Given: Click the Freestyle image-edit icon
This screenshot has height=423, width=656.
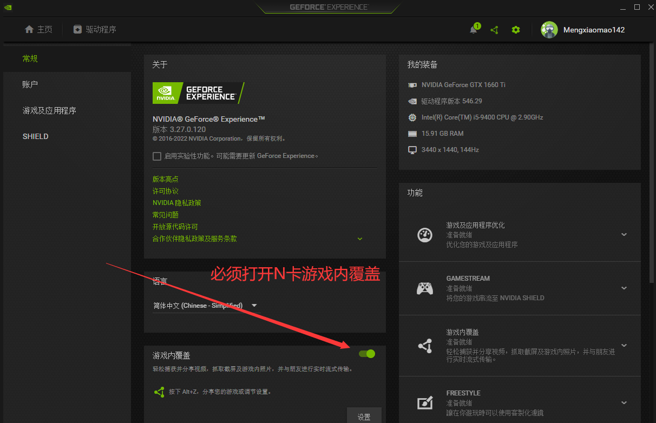Looking at the screenshot, I should pyautogui.click(x=425, y=403).
